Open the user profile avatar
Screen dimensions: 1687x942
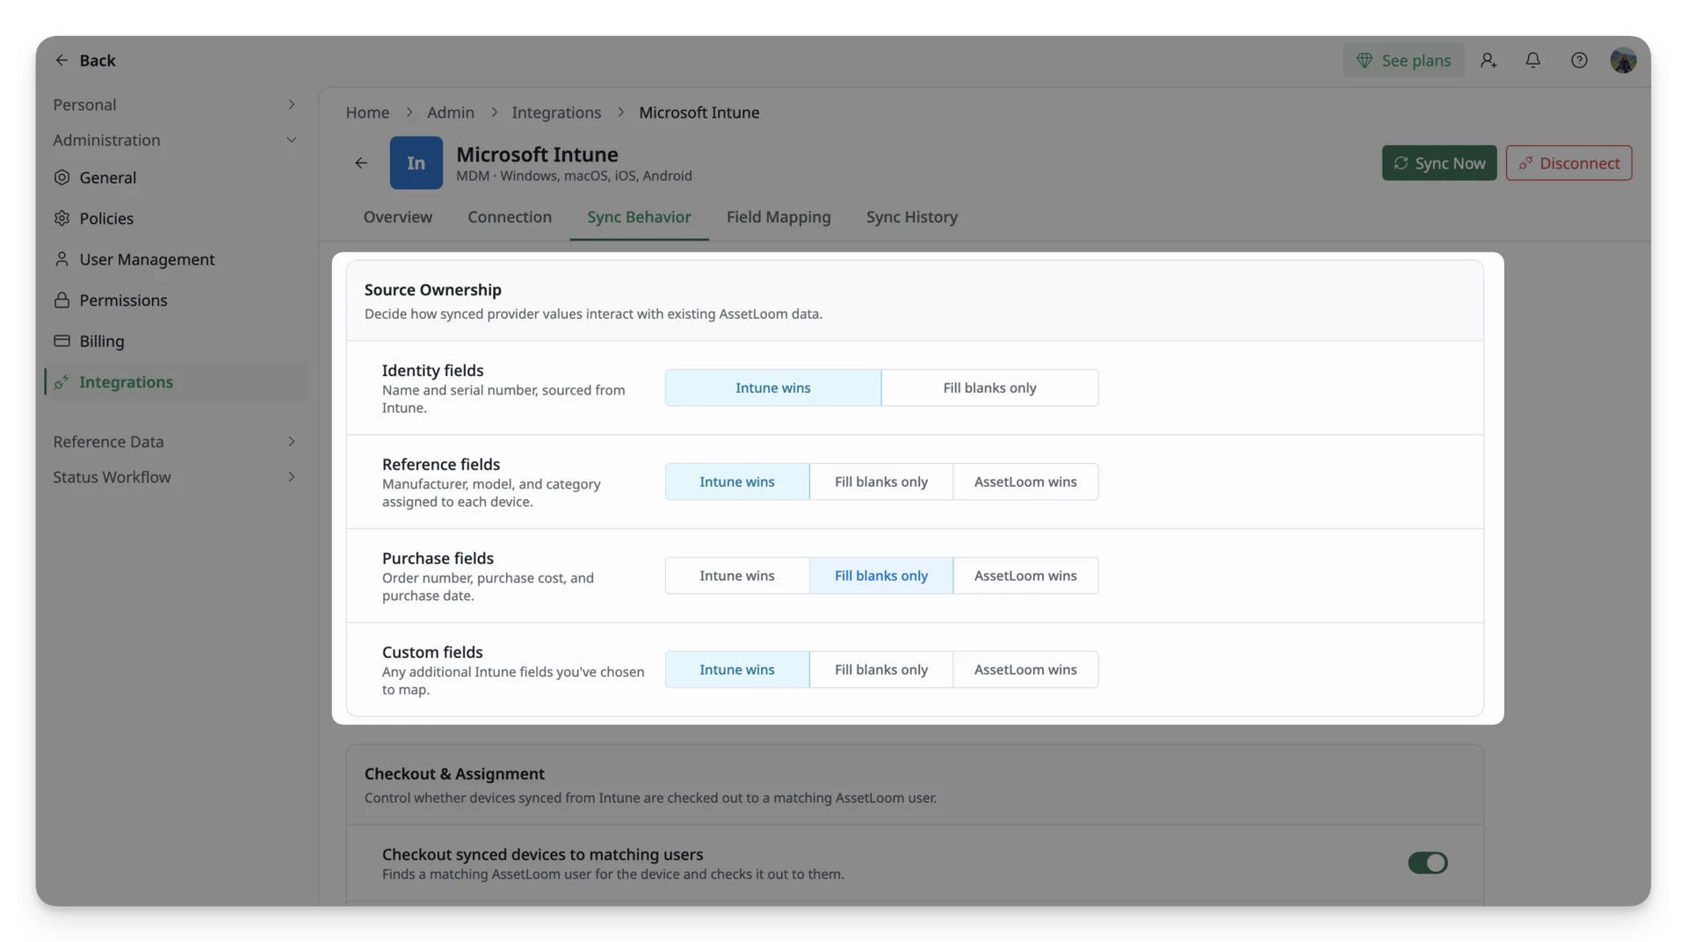click(1623, 61)
